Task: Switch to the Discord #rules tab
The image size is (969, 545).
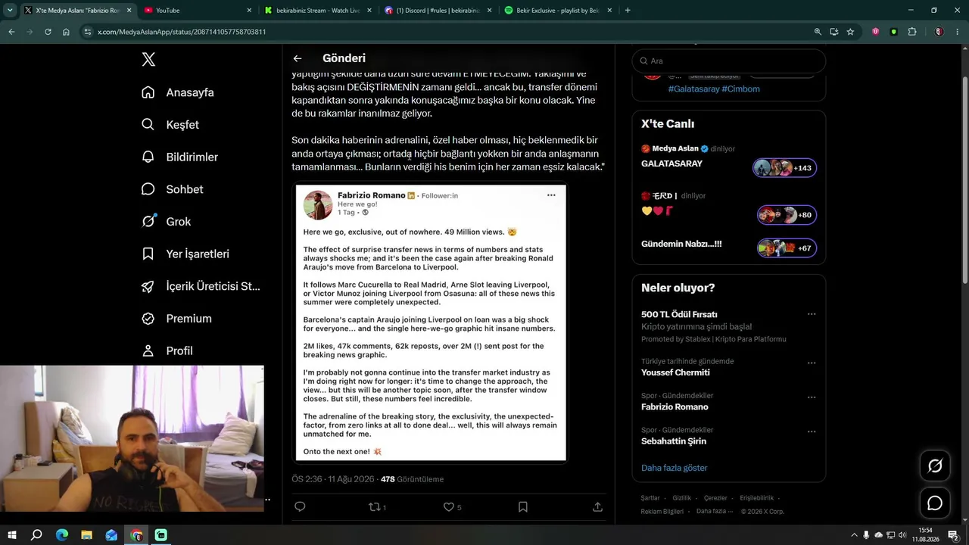Action: pyautogui.click(x=438, y=10)
